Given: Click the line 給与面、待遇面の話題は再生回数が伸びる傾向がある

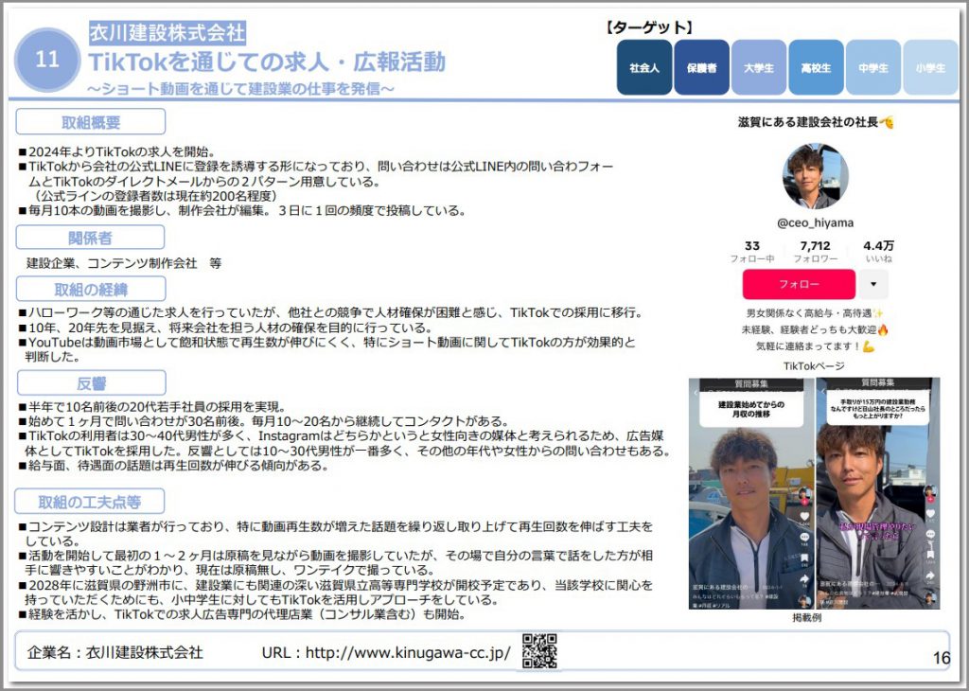Looking at the screenshot, I should [174, 466].
